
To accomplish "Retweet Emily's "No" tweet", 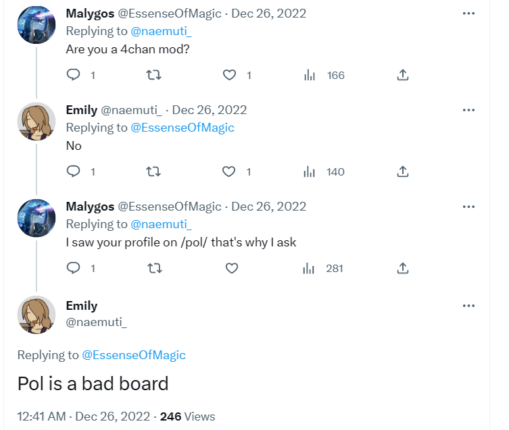I will [153, 172].
